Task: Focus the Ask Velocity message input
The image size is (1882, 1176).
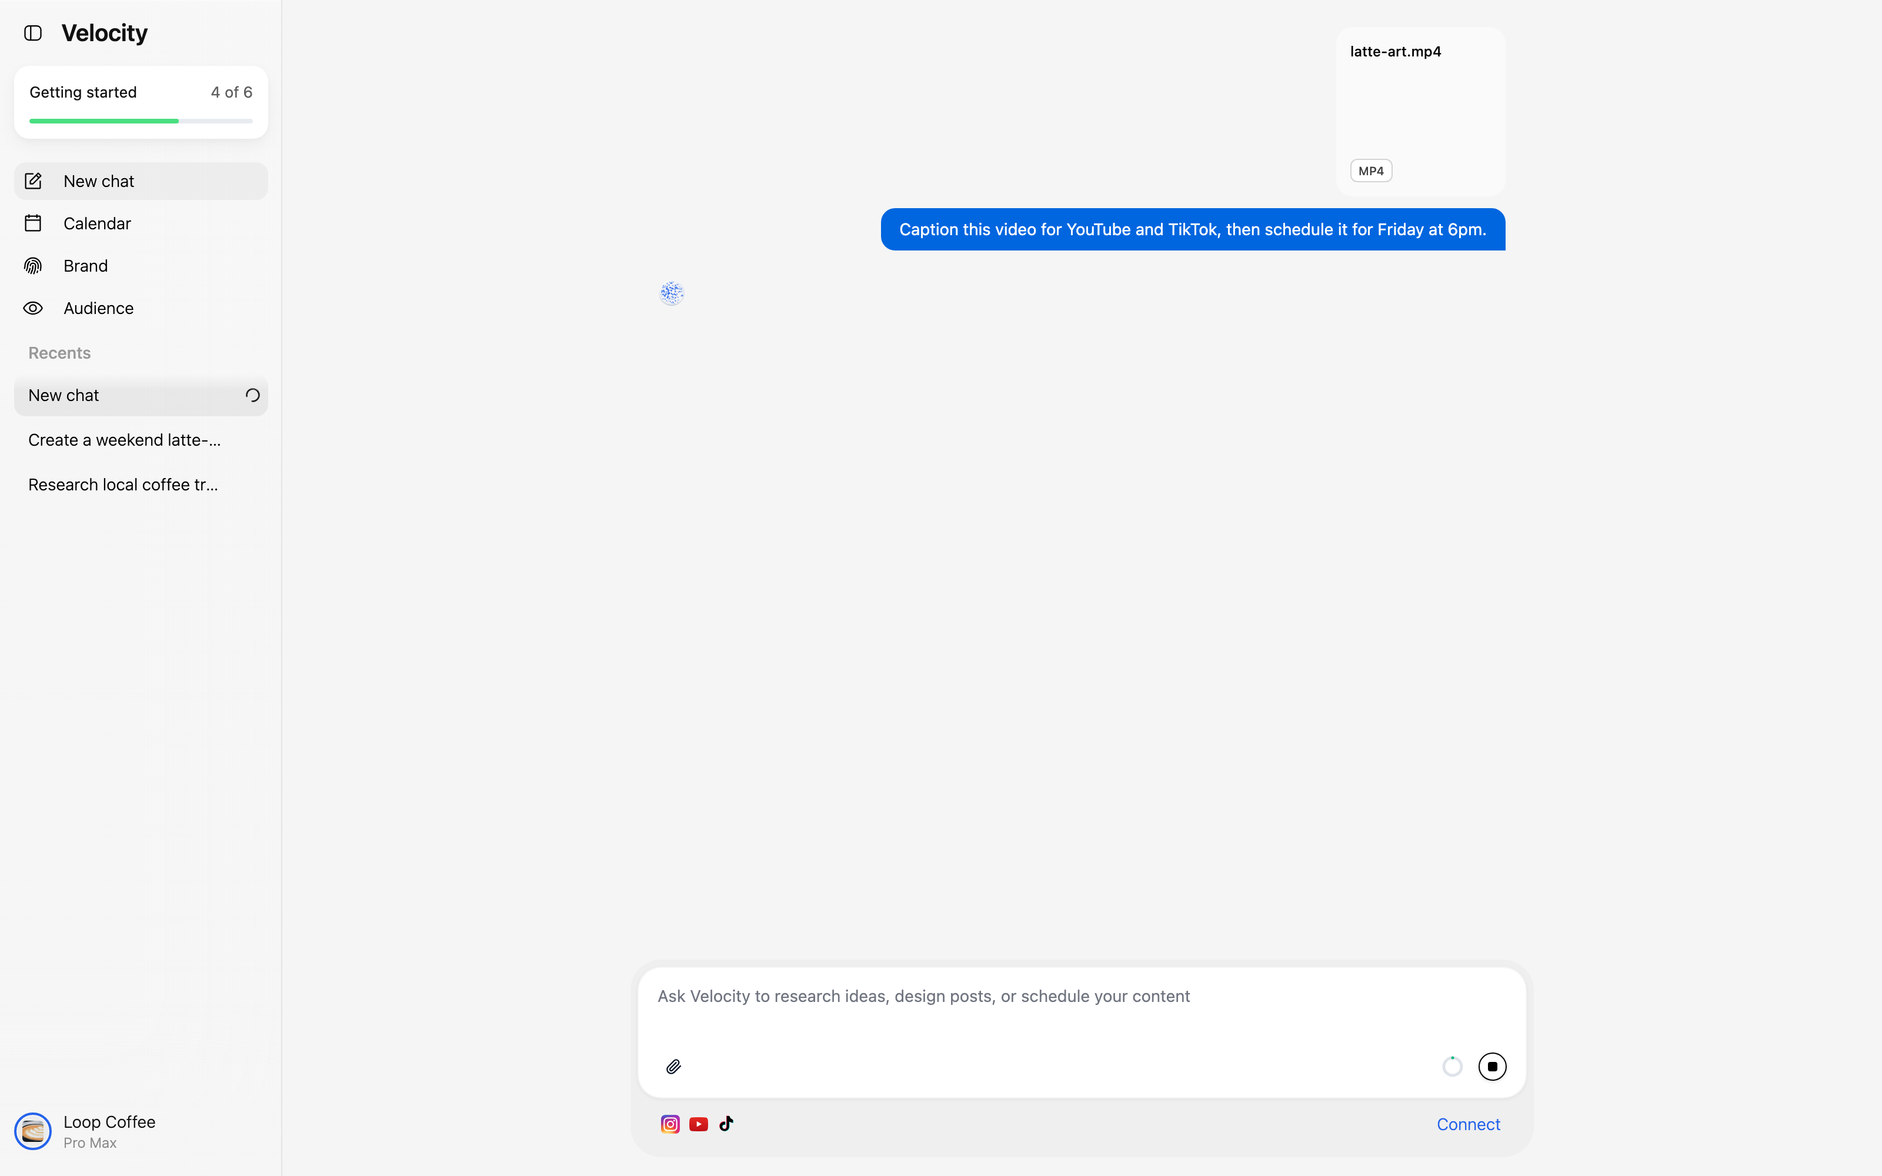Action: point(1081,997)
